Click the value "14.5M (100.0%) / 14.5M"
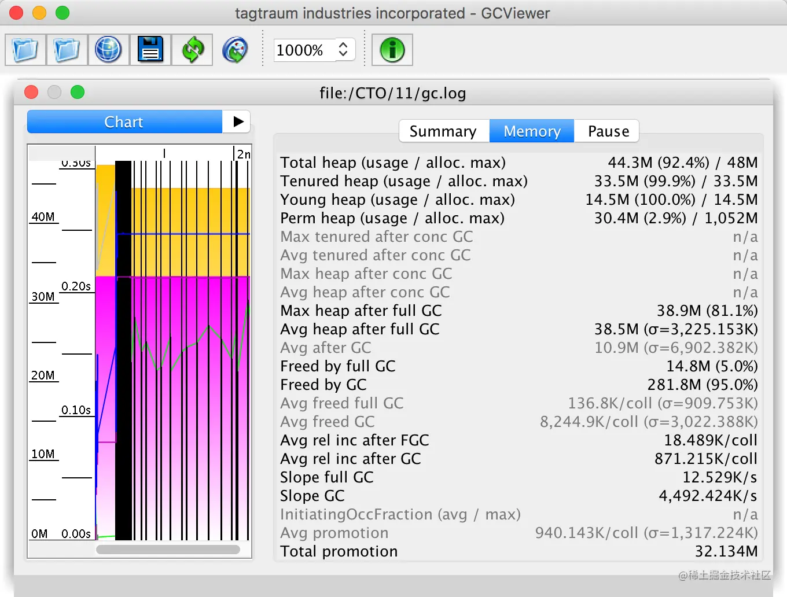The width and height of the screenshot is (787, 597). click(x=671, y=200)
